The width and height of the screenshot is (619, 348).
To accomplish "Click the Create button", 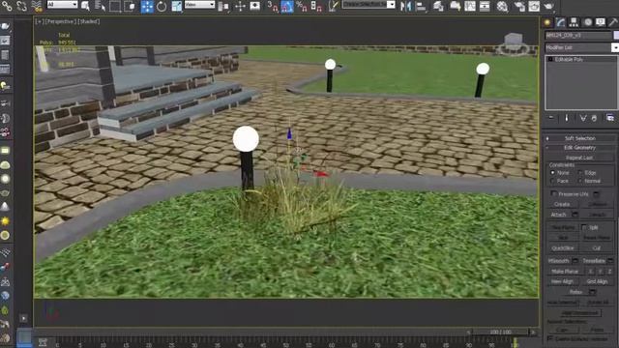I will pos(562,204).
